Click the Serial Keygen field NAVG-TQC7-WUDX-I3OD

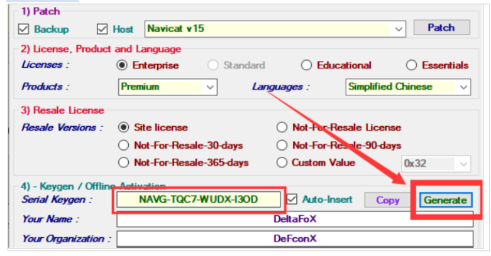click(x=199, y=200)
